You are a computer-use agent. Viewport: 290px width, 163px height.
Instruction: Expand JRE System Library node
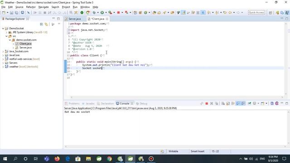point(6,32)
